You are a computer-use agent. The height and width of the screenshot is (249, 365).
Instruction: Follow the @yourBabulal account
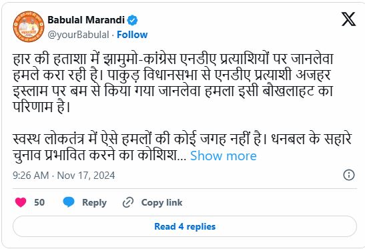(x=132, y=35)
